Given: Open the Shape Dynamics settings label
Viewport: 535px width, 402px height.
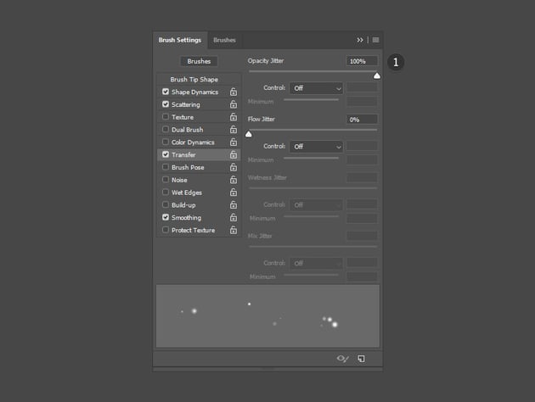Looking at the screenshot, I should click(194, 92).
